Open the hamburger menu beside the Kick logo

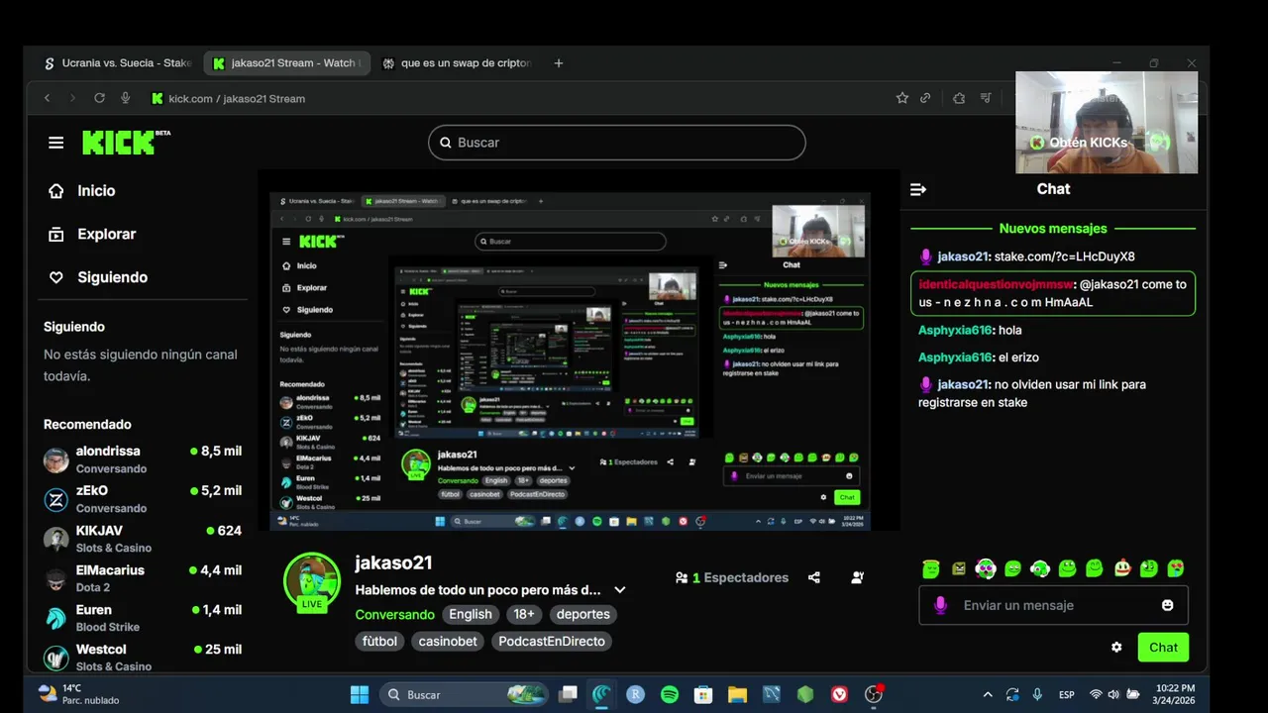tap(55, 143)
